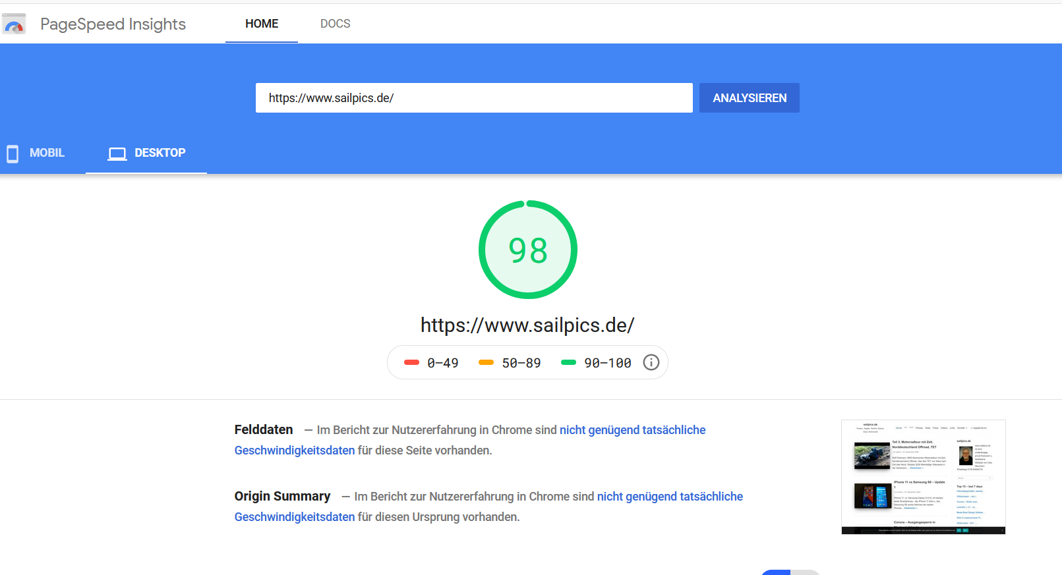Open the sailpics.de page screenshot thumbnail
The width and height of the screenshot is (1062, 575).
coord(924,477)
